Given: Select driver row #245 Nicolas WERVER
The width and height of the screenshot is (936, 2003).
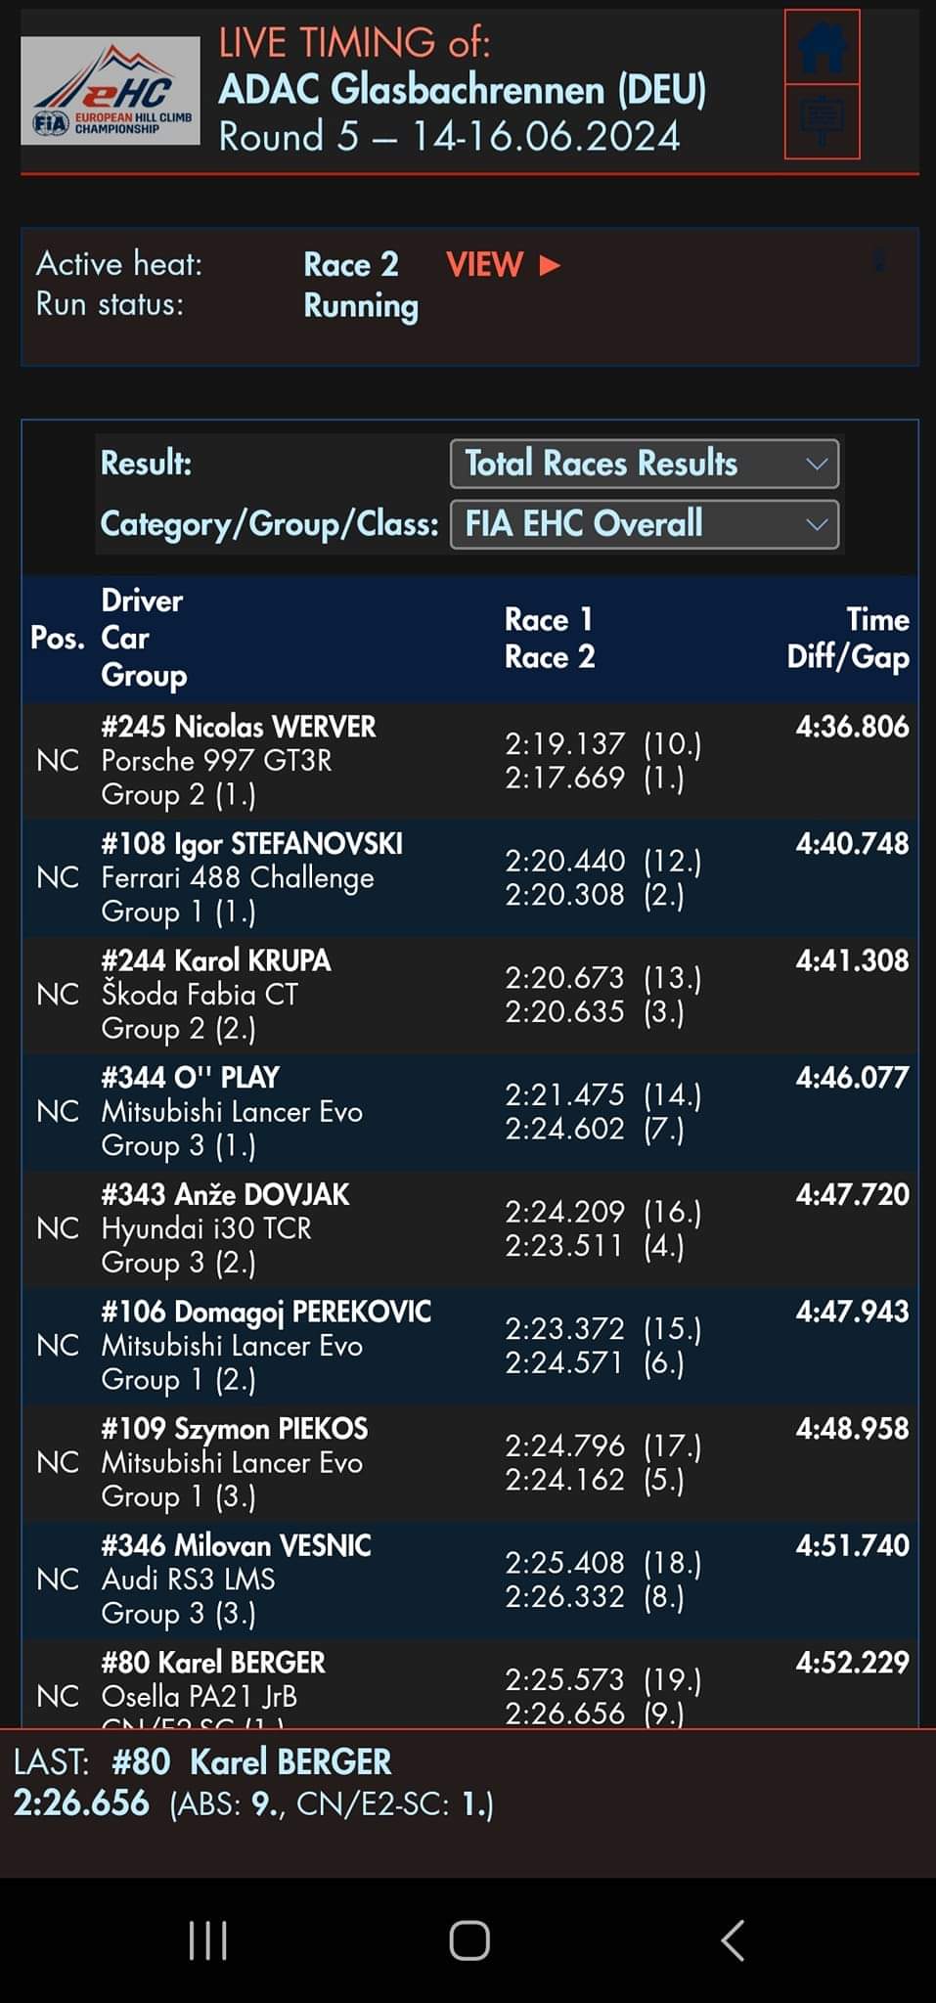Looking at the screenshot, I should point(469,760).
